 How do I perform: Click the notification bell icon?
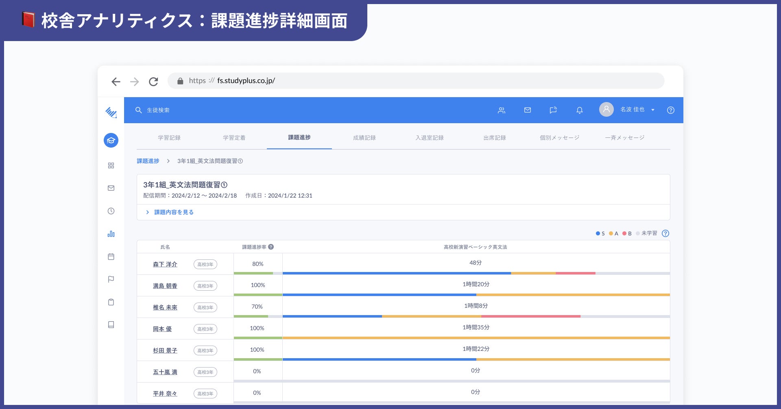(580, 110)
